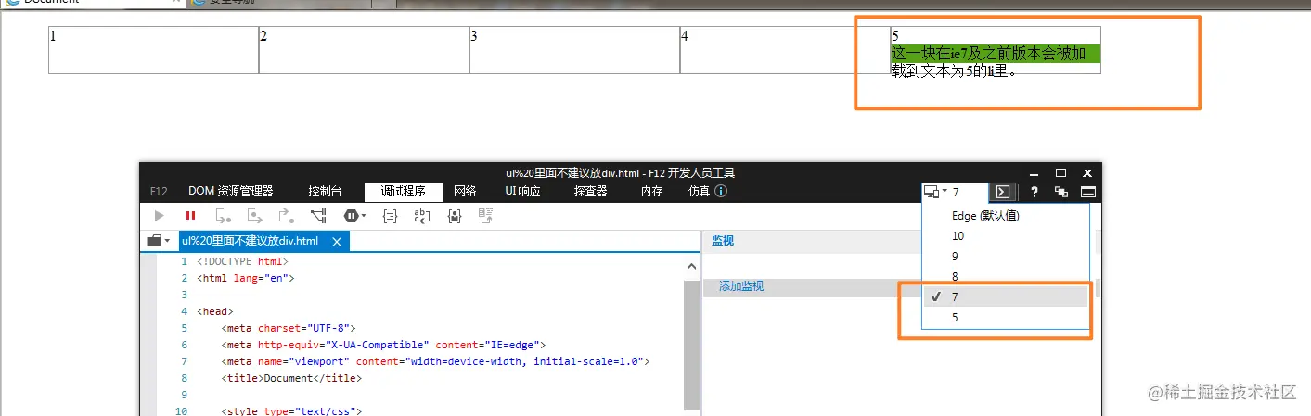Viewport: 1311px width, 416px height.
Task: Click the Just My Code icon
Action: [454, 216]
